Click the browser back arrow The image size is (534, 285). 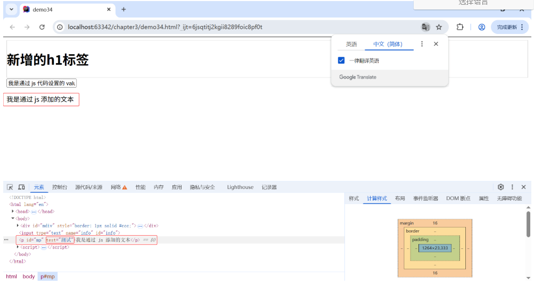pos(13,27)
